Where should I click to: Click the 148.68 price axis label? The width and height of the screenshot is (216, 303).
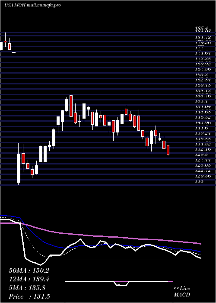(203, 112)
